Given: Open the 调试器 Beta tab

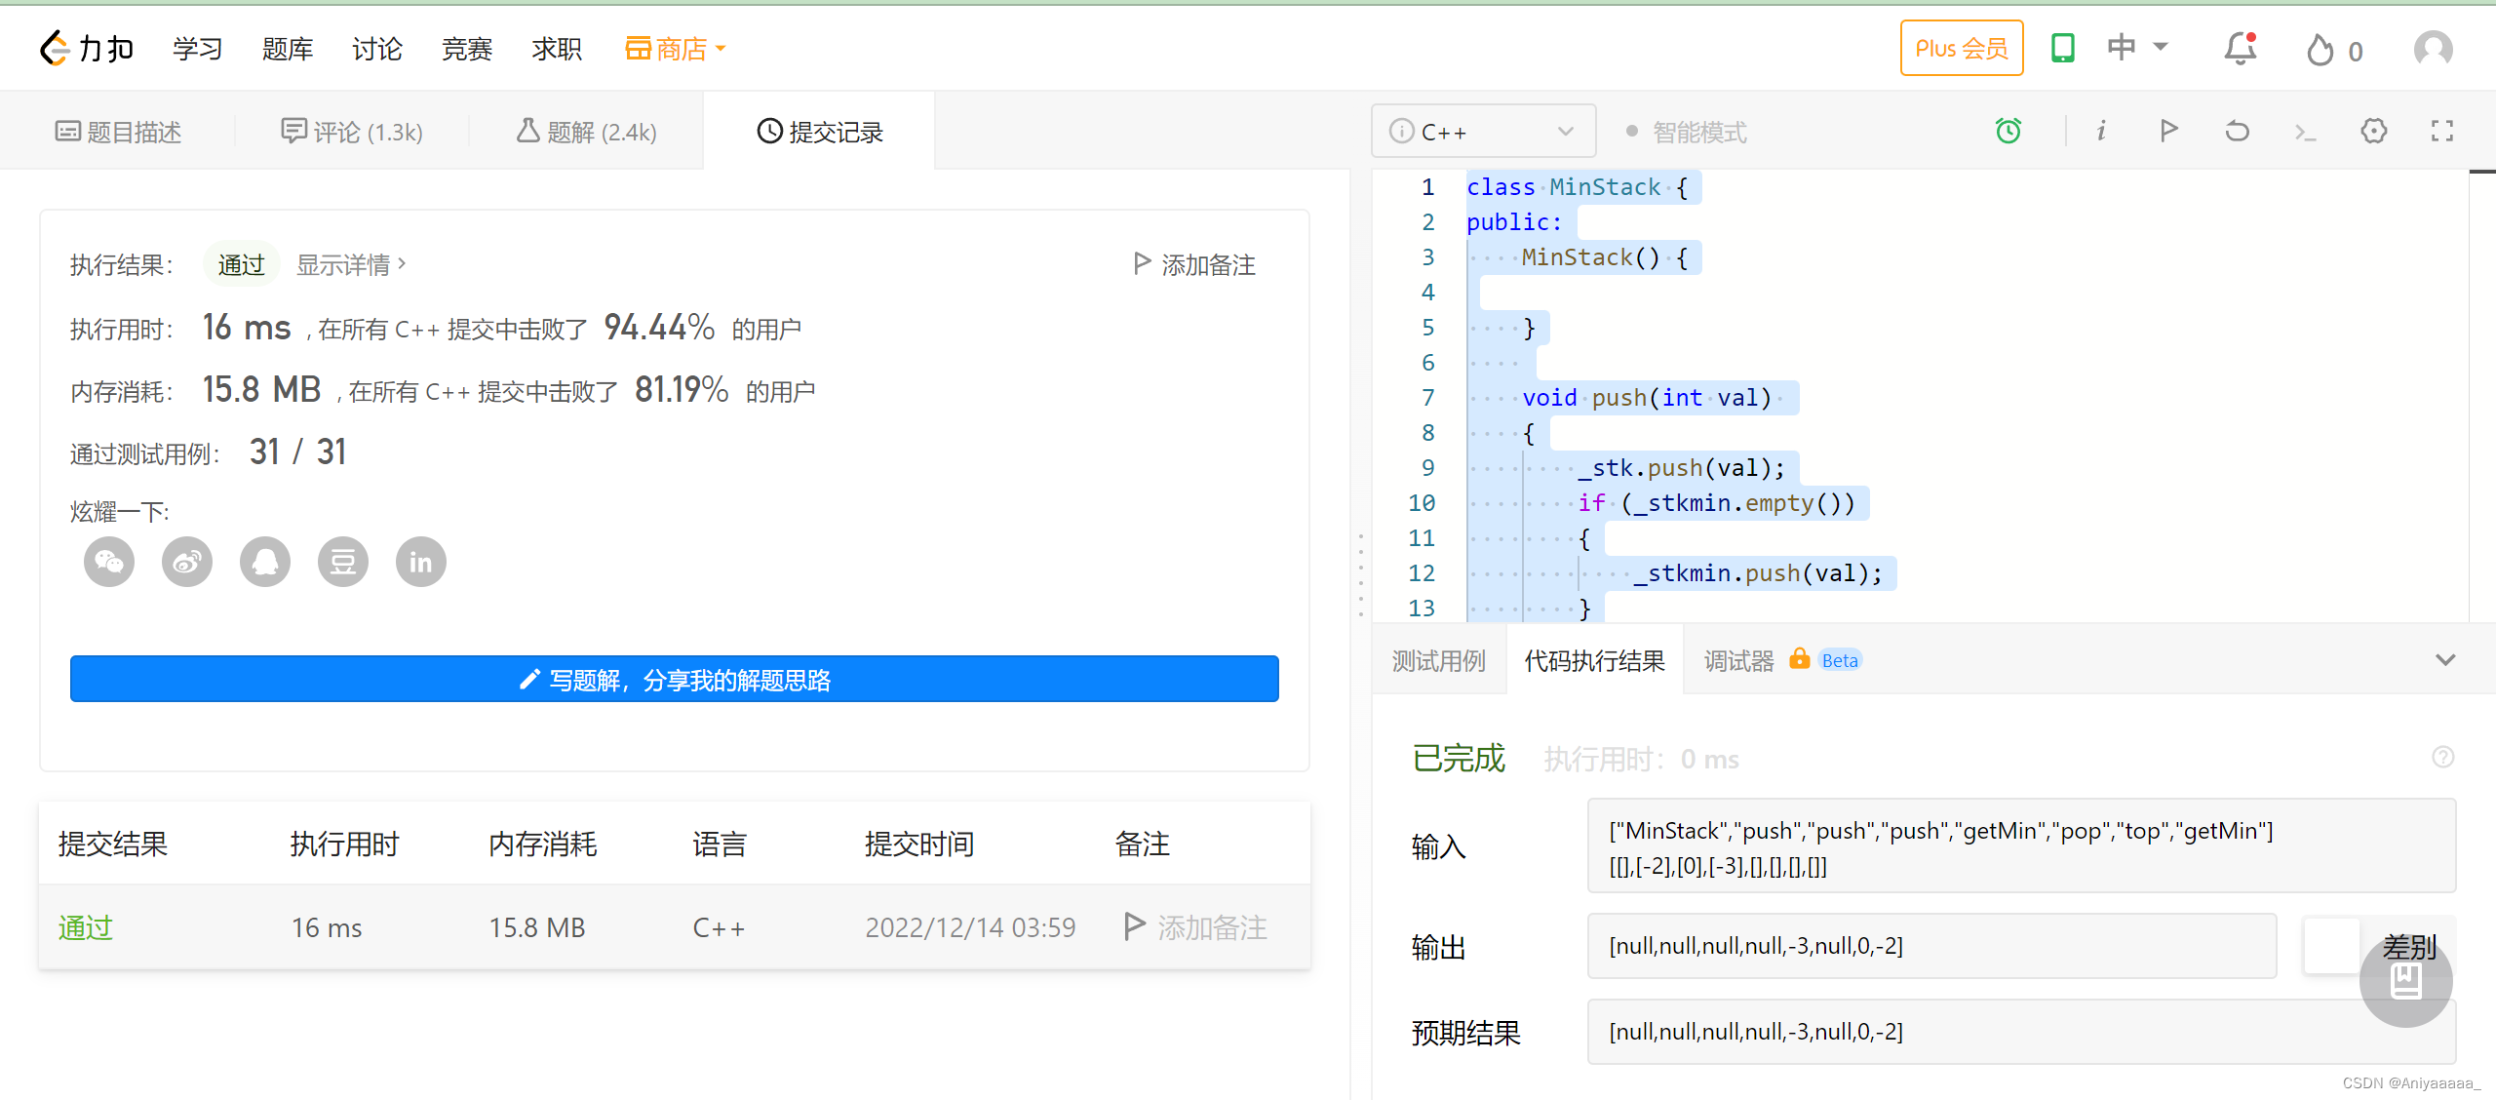Looking at the screenshot, I should coord(1782,660).
